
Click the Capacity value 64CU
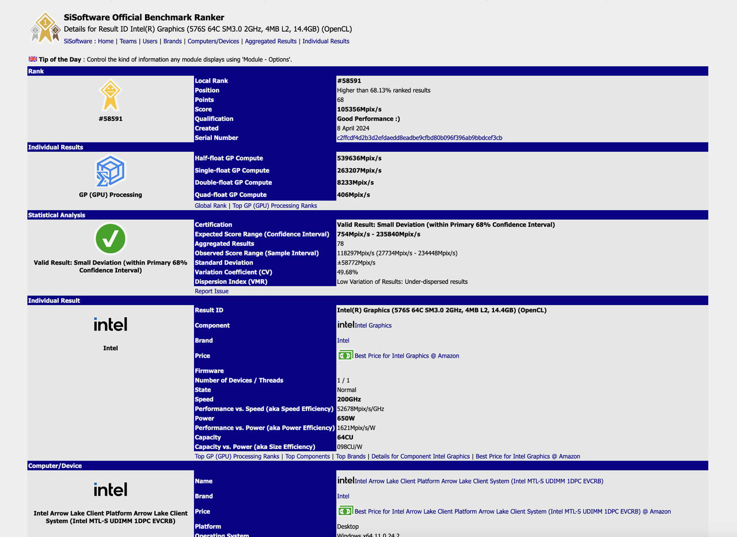coord(345,437)
